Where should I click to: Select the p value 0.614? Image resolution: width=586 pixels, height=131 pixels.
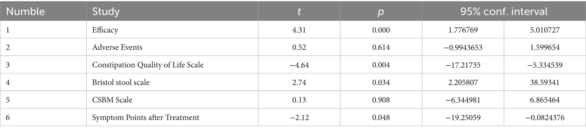[381, 47]
